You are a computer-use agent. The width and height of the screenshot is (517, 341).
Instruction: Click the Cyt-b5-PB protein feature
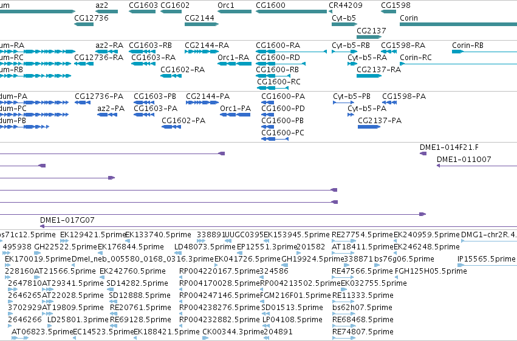(344, 103)
